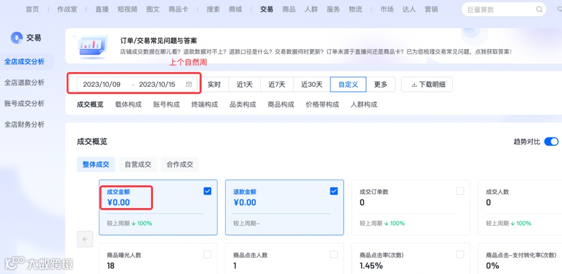Image resolution: width=562 pixels, height=274 pixels.
Task: Click the start date 2023/10/09 field
Action: [102, 85]
